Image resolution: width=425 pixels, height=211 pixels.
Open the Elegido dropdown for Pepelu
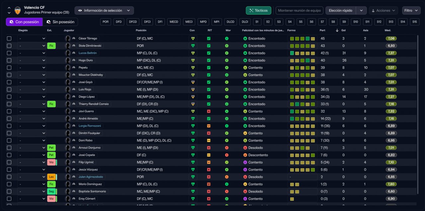point(32,68)
